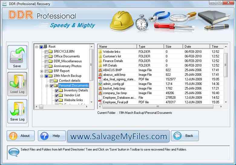Select basket_help.bmp in file list
The image size is (236, 165).
click(x=161, y=88)
